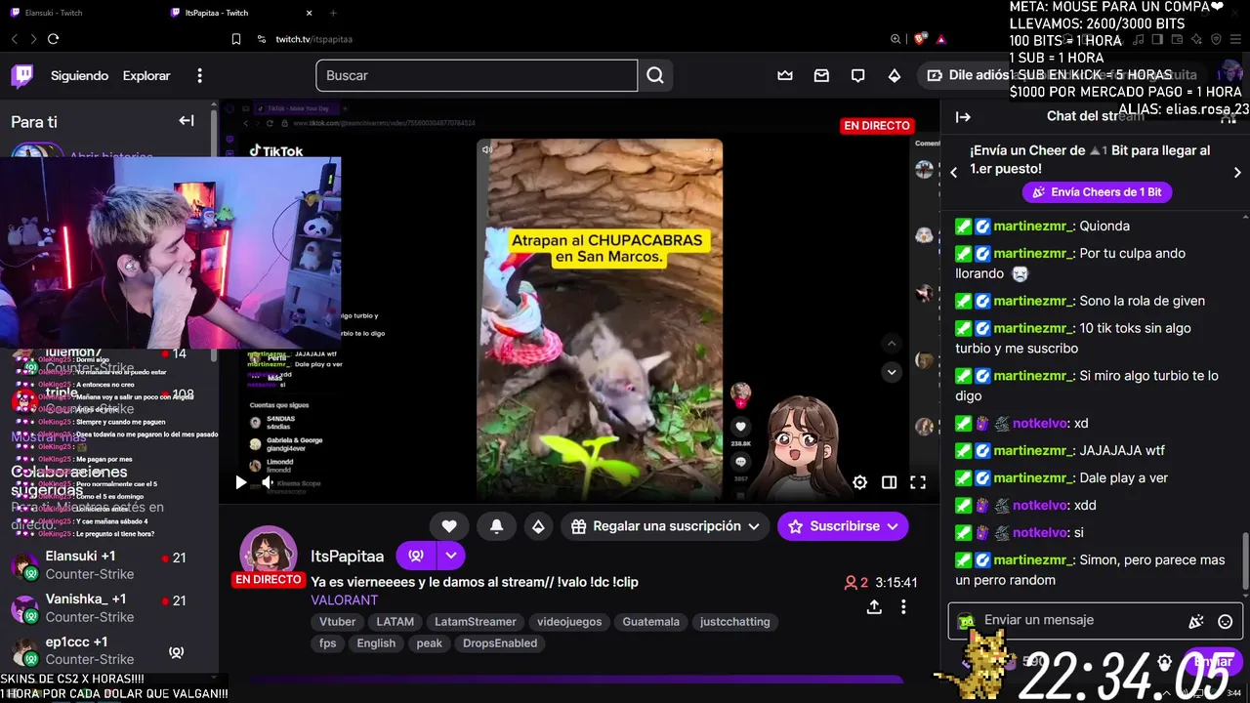Viewport: 1250px width, 703px height.
Task: Select the LatamStreamer tag
Action: click(476, 622)
